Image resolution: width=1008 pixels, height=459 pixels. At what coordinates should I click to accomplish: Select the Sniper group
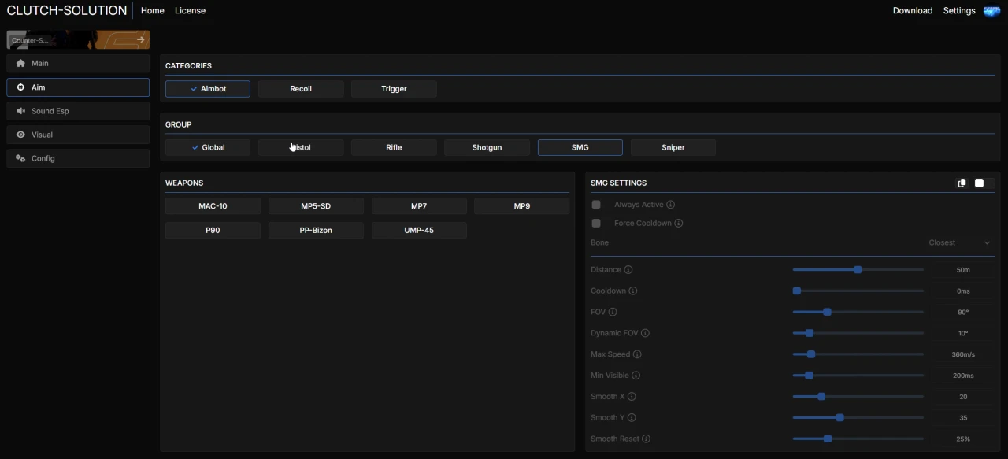pyautogui.click(x=673, y=147)
